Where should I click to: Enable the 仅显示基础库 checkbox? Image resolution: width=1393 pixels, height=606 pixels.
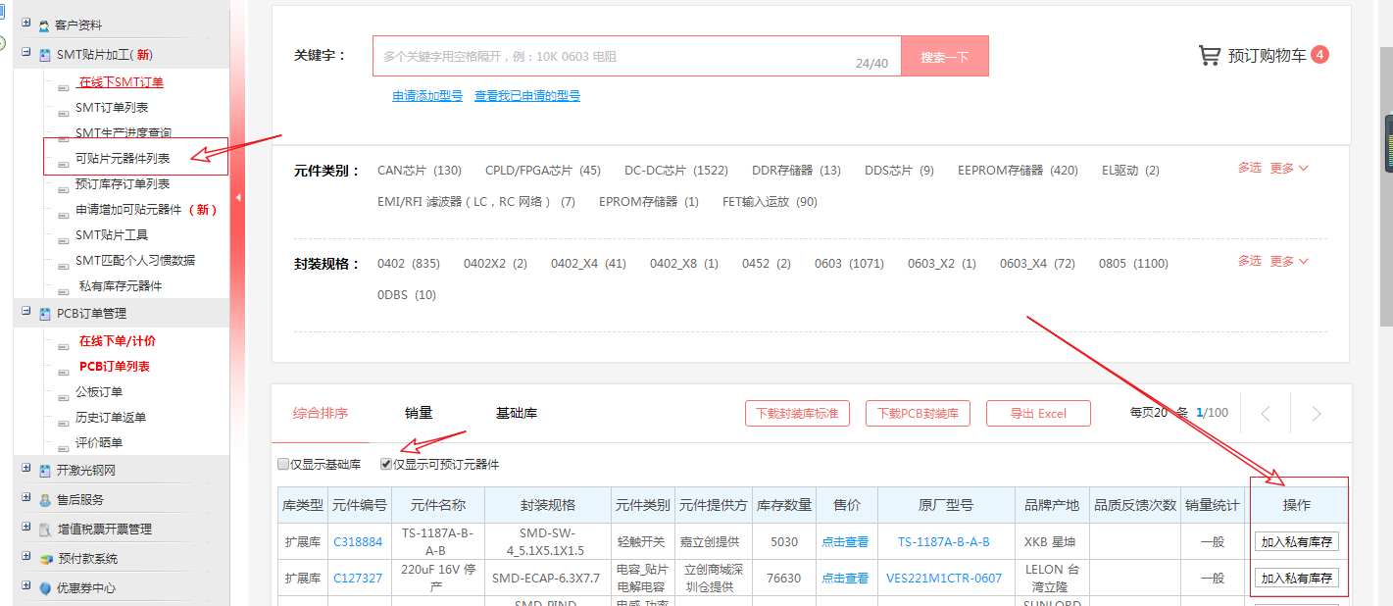[283, 465]
